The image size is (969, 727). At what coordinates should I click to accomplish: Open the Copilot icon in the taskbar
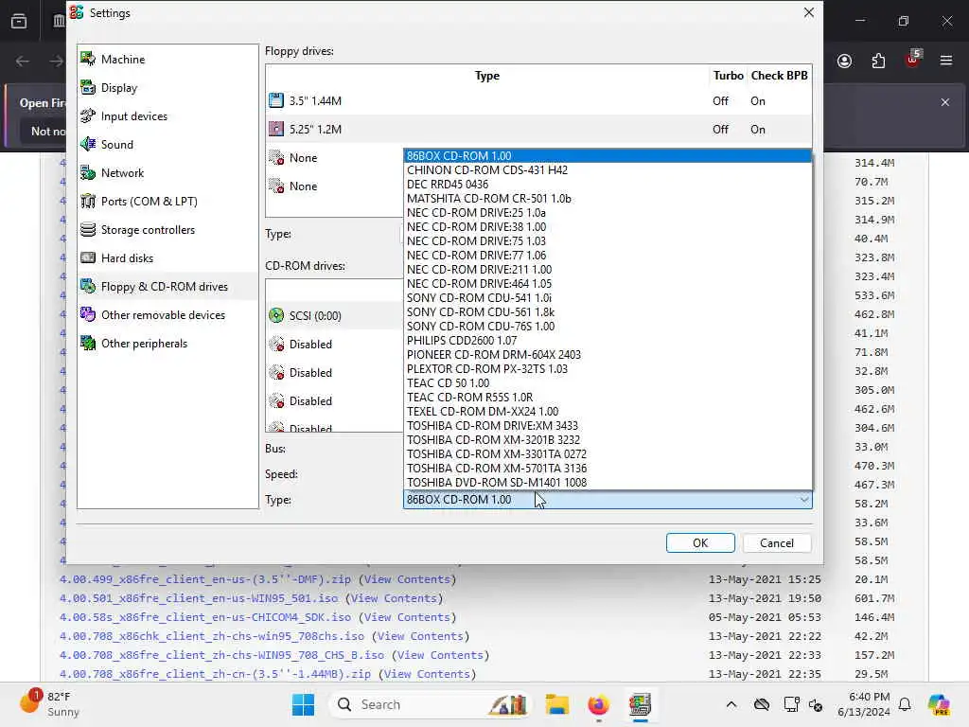point(939,704)
